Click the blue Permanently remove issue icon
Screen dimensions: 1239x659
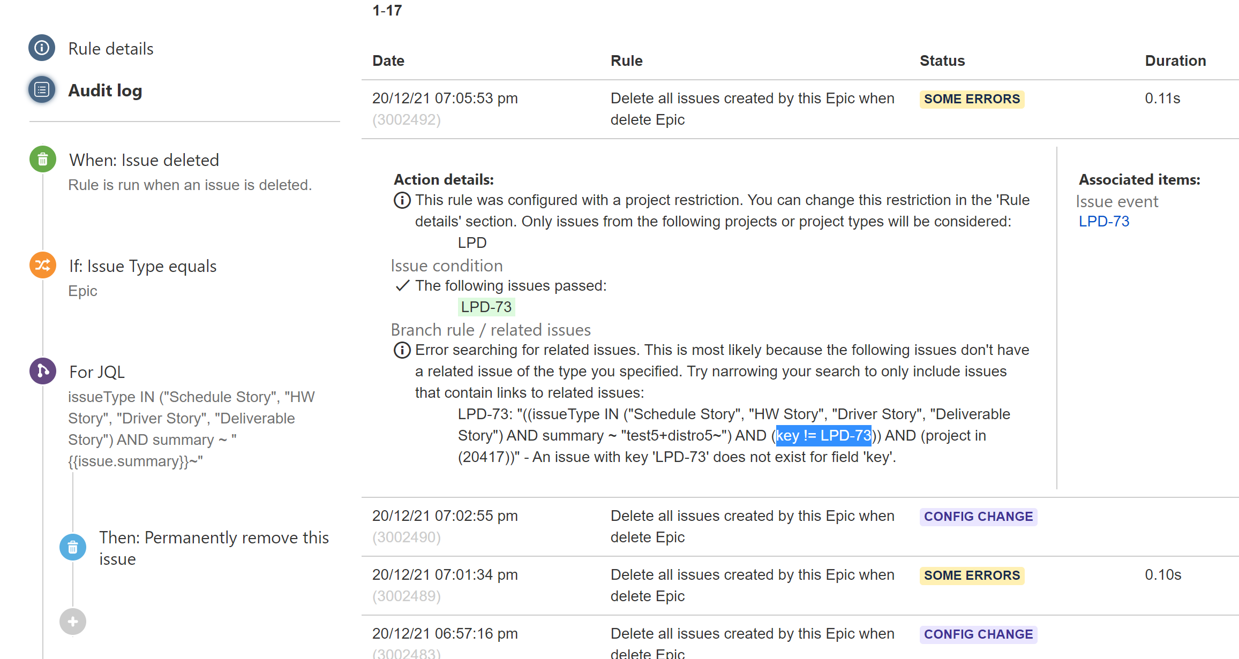73,547
